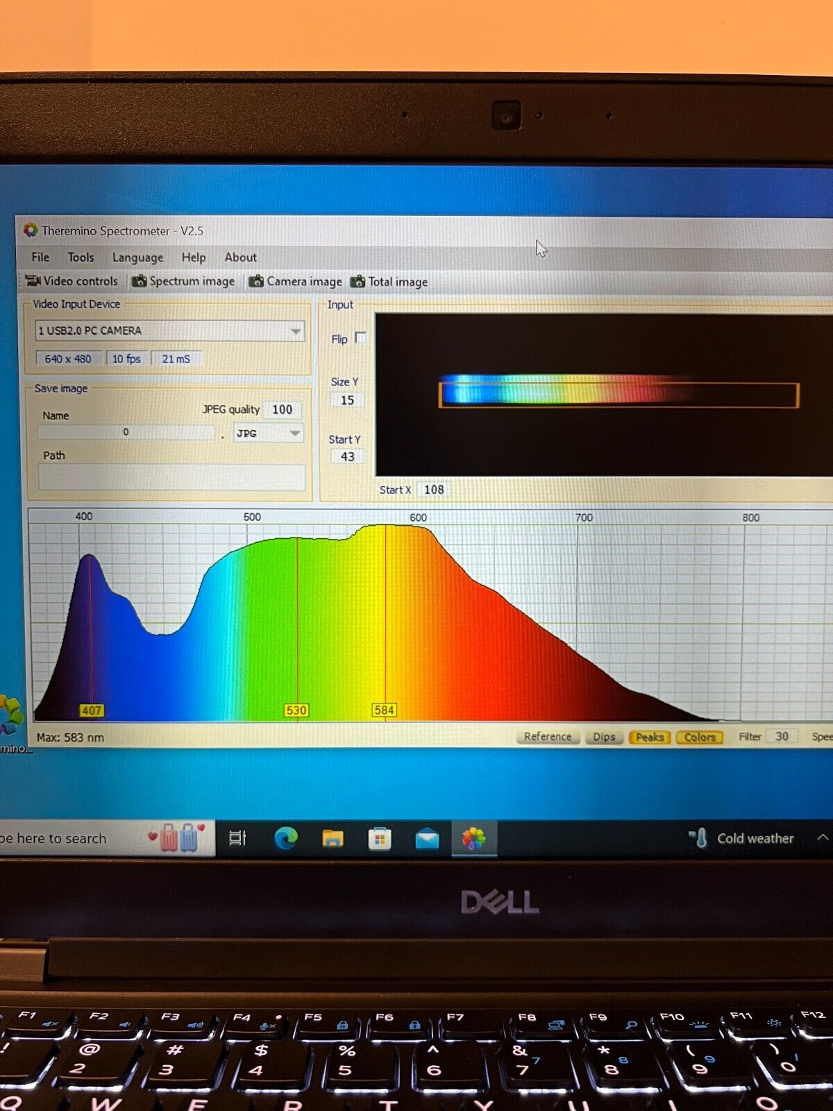Click the Video controls camera icon

click(33, 281)
